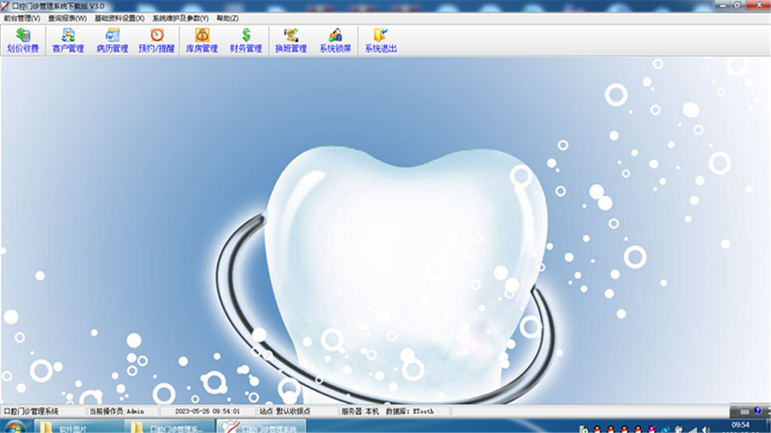Expand the 基础资料设置(X) menu

click(x=119, y=19)
